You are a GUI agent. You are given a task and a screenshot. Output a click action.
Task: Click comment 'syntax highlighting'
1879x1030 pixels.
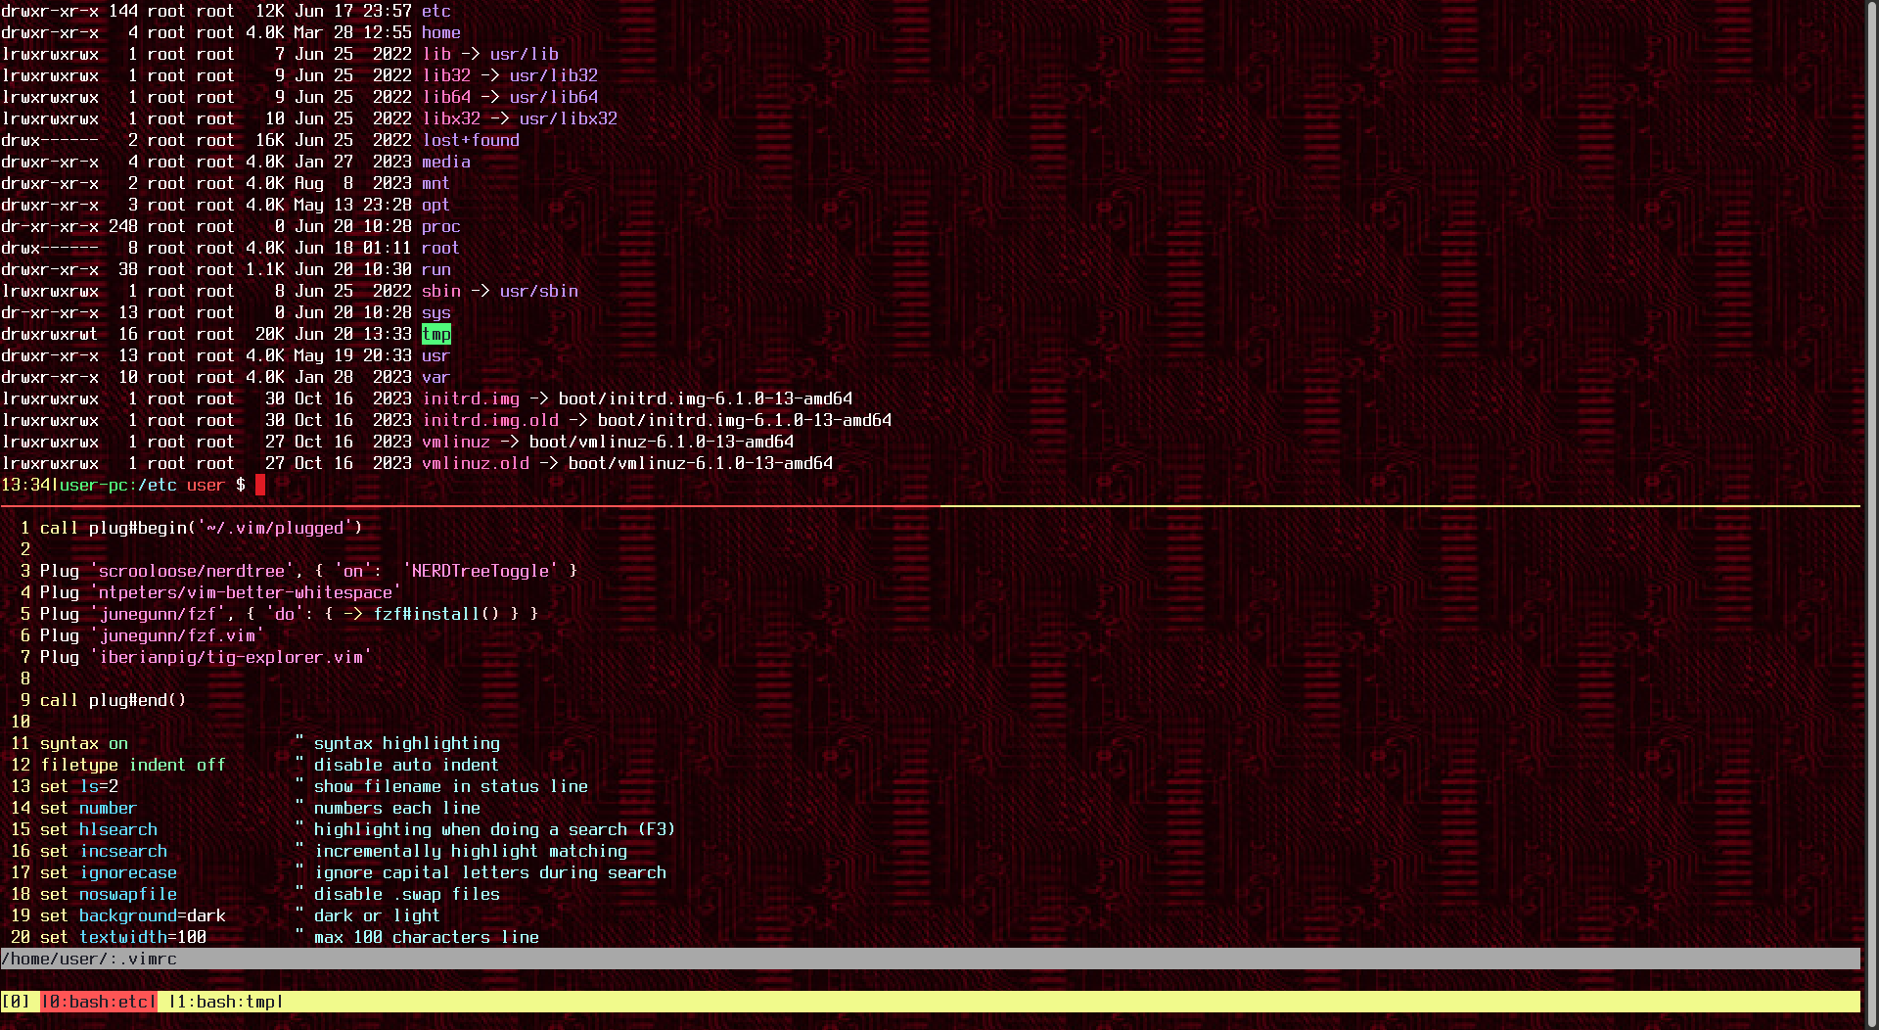tap(407, 743)
